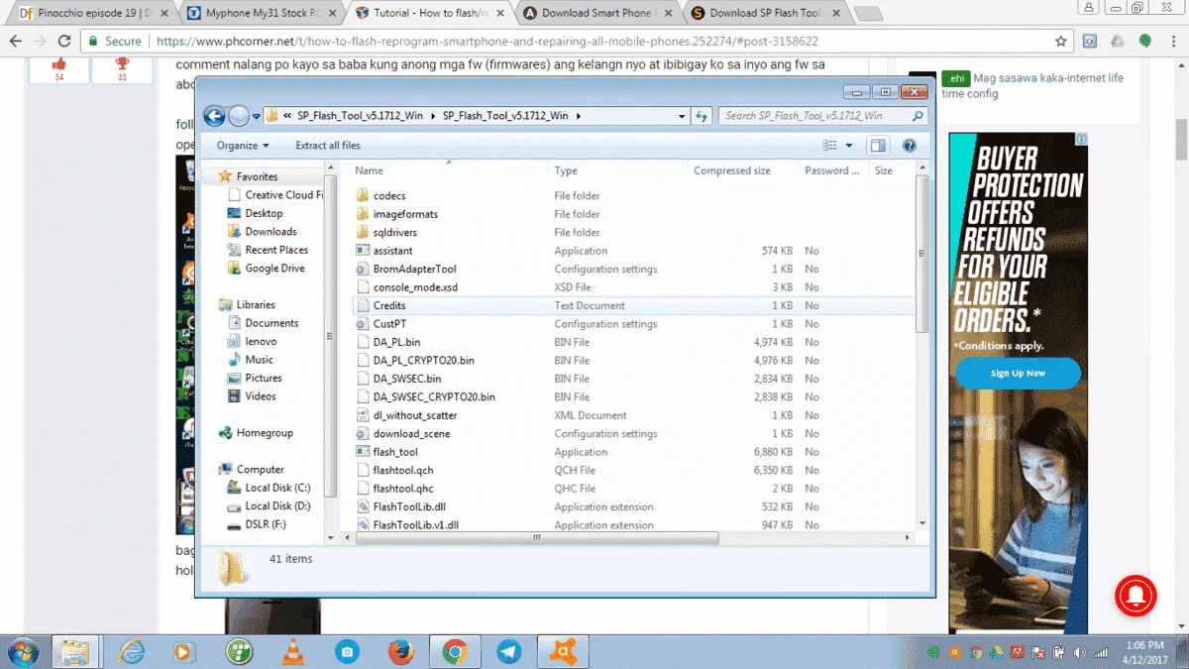The height and width of the screenshot is (669, 1189).
Task: Select the imageformats folder icon
Action: click(x=362, y=214)
